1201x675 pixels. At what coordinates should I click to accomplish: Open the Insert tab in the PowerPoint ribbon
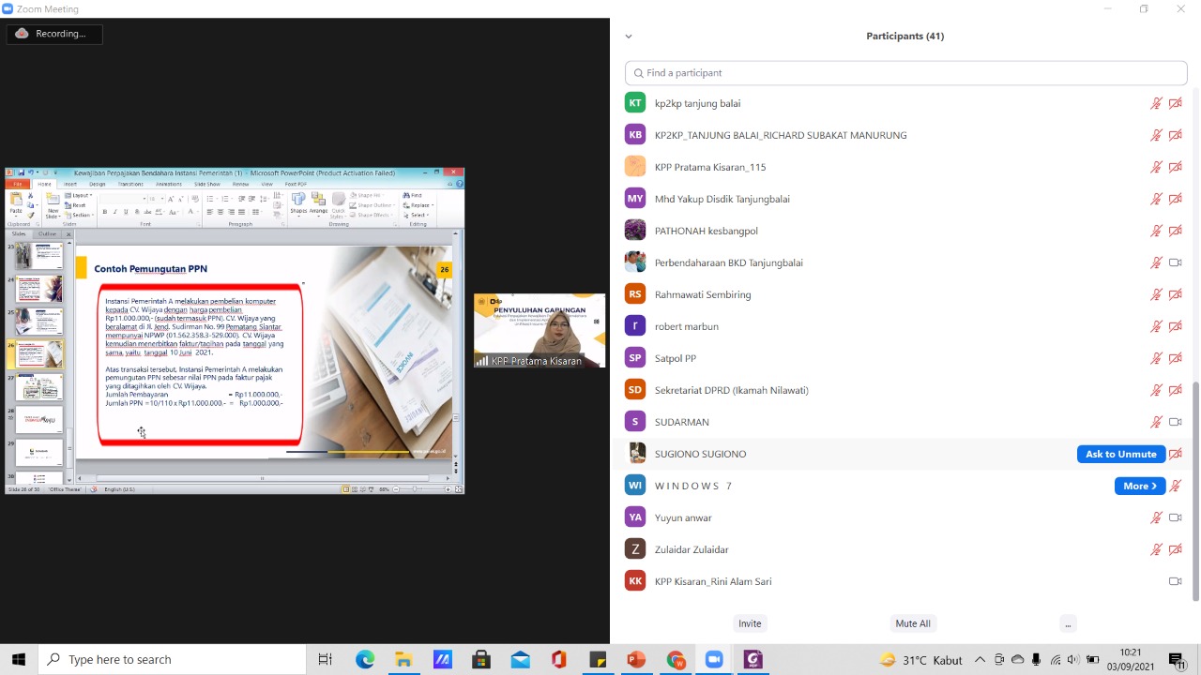coord(70,184)
